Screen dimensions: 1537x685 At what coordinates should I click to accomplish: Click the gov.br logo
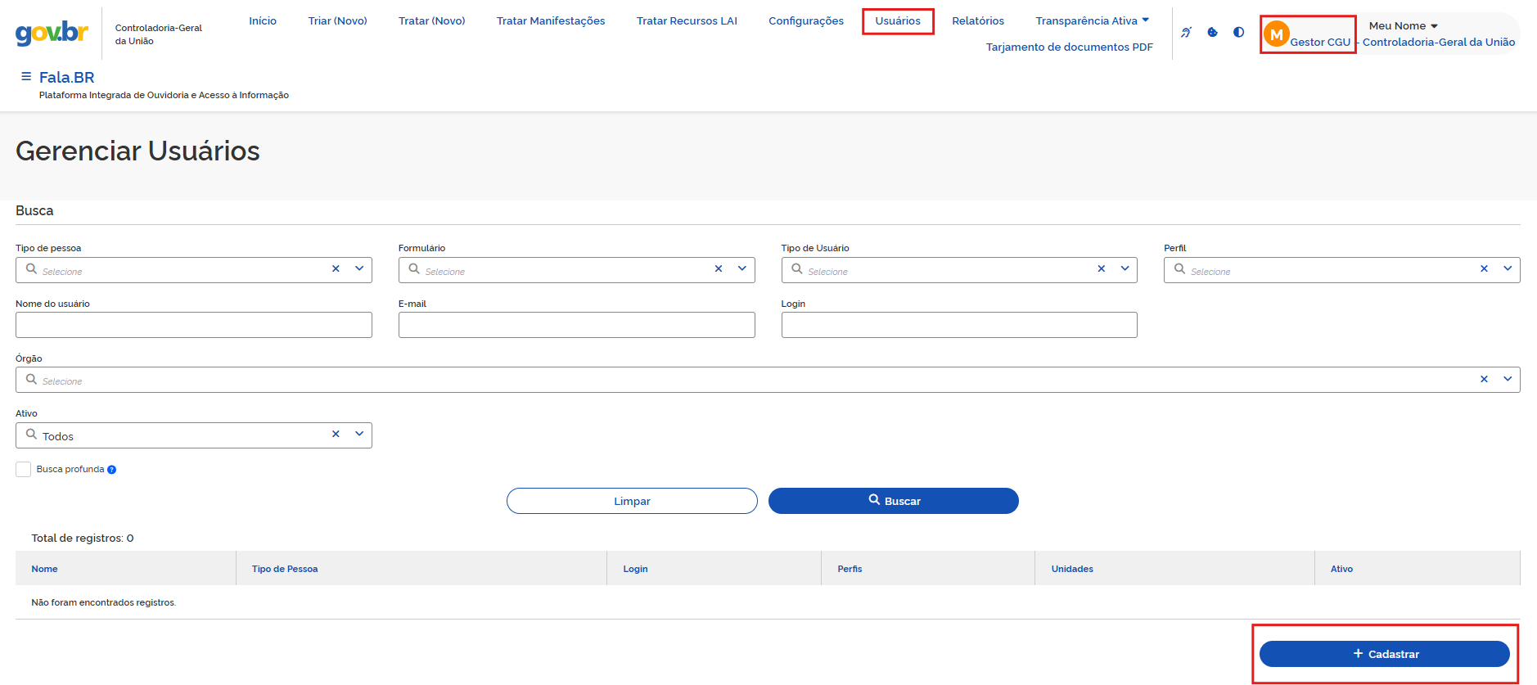coord(52,33)
